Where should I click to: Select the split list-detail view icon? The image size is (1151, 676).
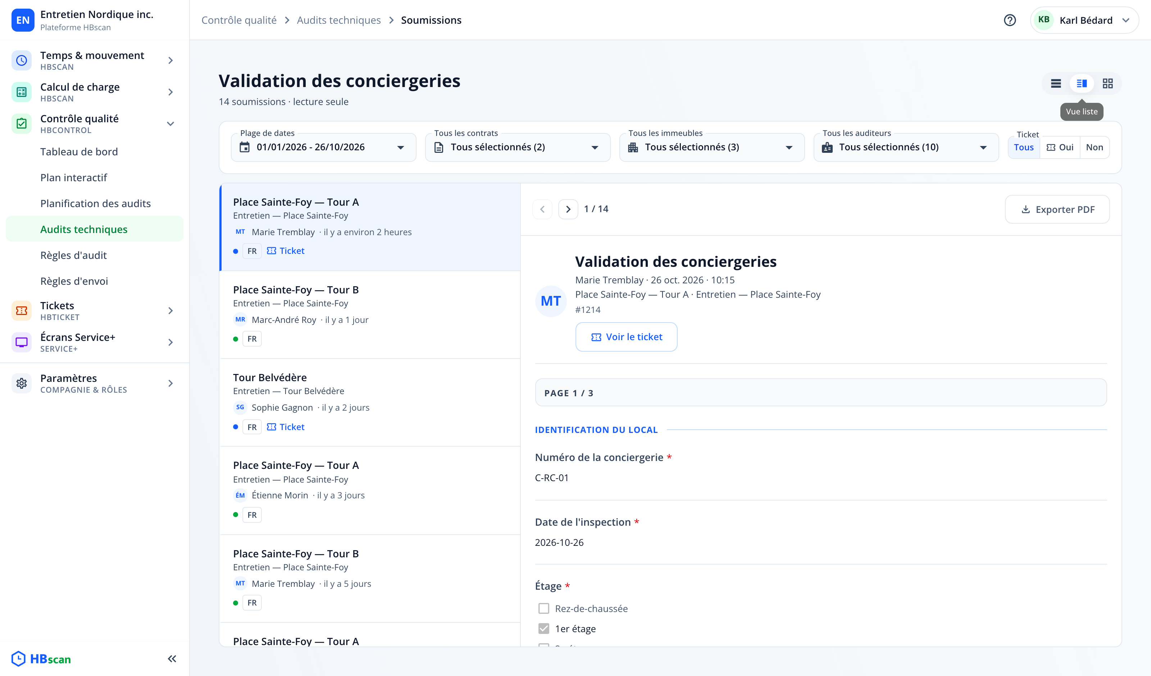pos(1082,83)
